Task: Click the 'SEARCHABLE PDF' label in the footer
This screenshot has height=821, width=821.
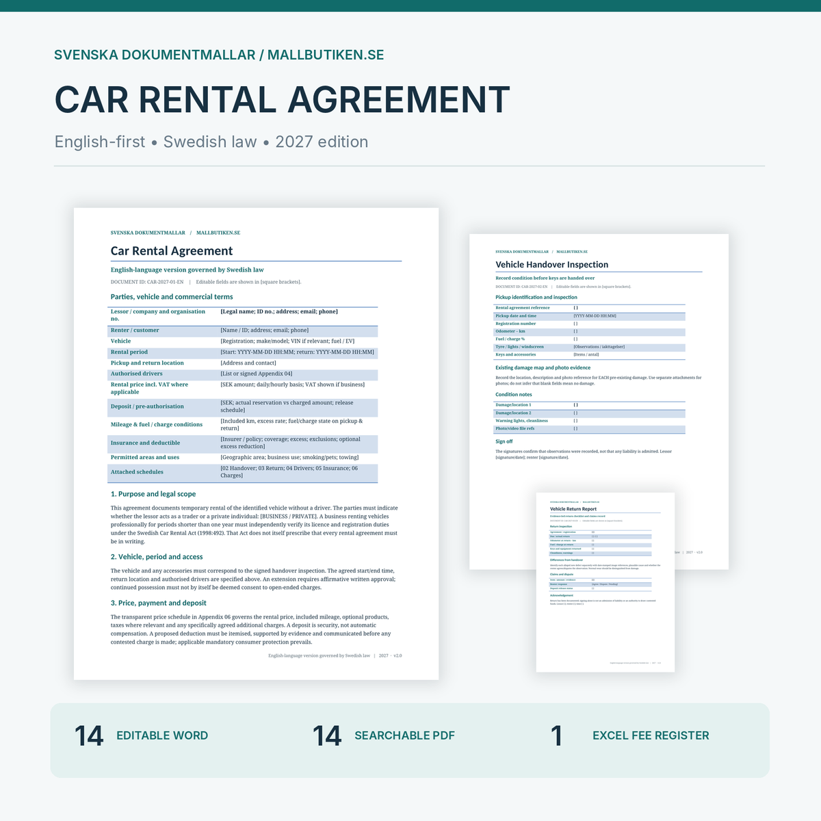Action: coord(404,735)
